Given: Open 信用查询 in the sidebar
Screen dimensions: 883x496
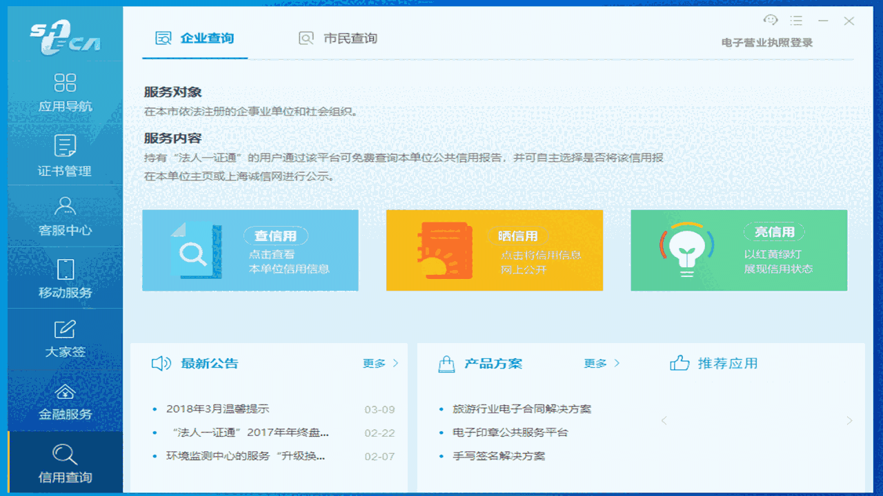Looking at the screenshot, I should 65,462.
